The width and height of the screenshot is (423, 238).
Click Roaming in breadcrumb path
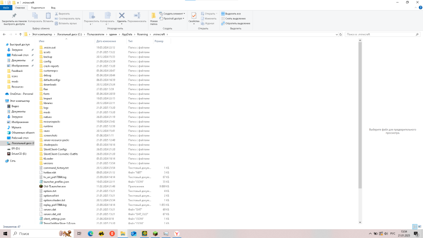(142, 35)
